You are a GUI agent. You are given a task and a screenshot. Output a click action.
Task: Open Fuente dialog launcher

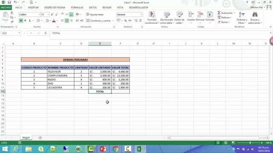58,27
